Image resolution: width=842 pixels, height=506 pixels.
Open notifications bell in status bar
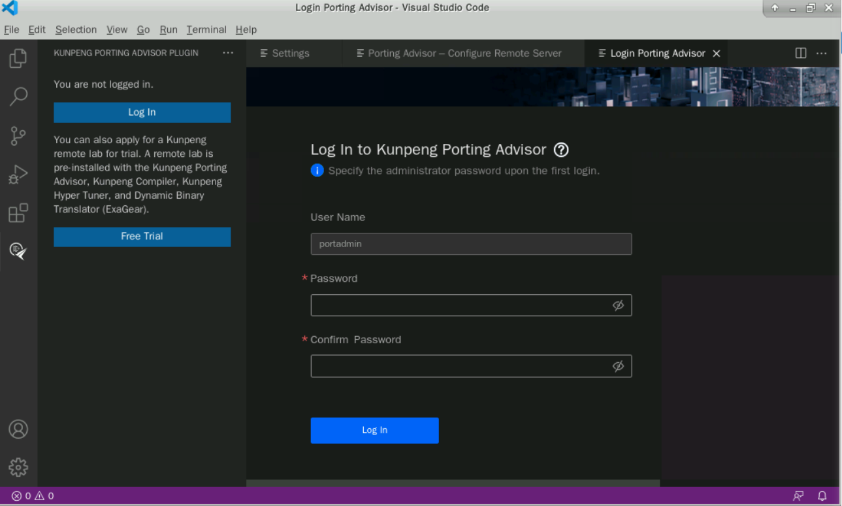coord(822,496)
